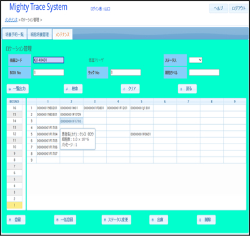Viewport: 250px width, 236px height.
Task: Select cell 00000001F1201
Action: pos(118,108)
